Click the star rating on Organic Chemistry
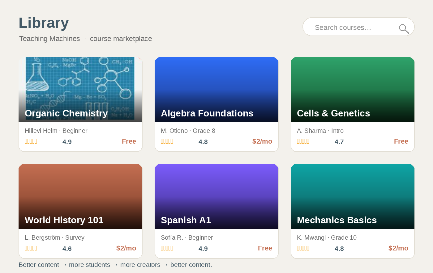Screen dimensions: 433x273 pos(31,141)
